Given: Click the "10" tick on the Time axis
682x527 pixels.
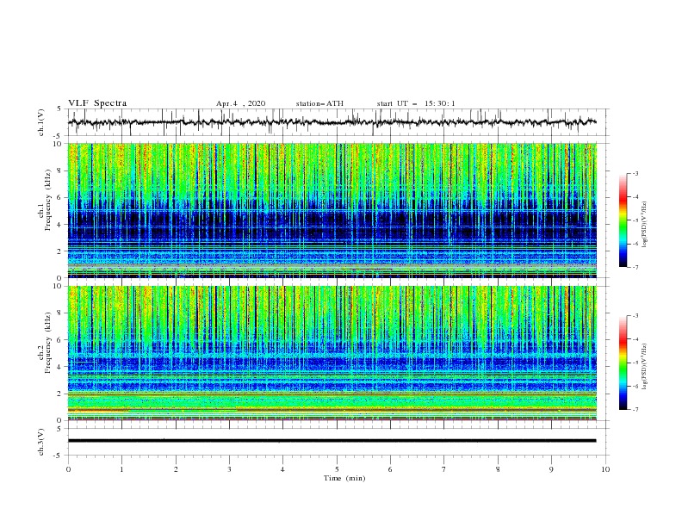Looking at the screenshot, I should point(605,469).
